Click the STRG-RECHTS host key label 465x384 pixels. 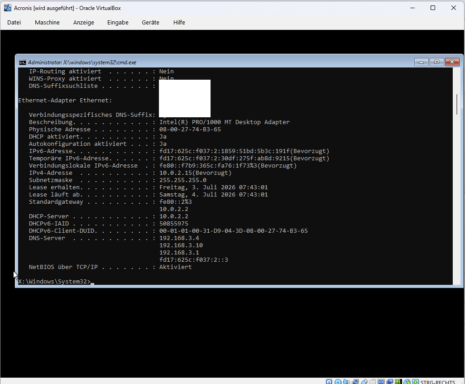(438, 382)
